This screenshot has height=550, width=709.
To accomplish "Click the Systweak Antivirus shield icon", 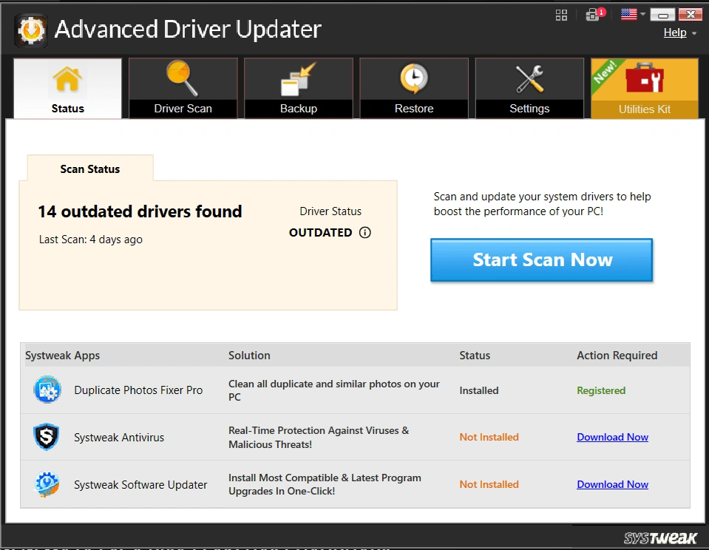I will (x=47, y=437).
